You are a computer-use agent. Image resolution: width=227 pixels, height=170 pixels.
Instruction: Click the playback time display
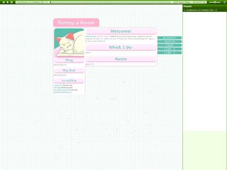click(199, 2)
